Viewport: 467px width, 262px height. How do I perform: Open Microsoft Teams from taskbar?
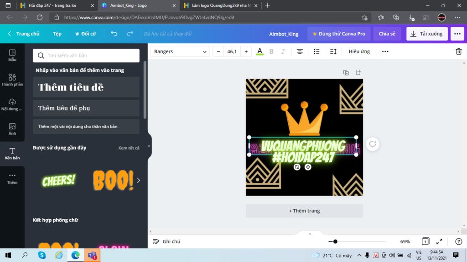click(x=92, y=255)
